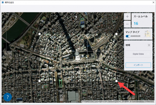Close the 場所を追加 window
156x105 pixels.
point(150,2)
